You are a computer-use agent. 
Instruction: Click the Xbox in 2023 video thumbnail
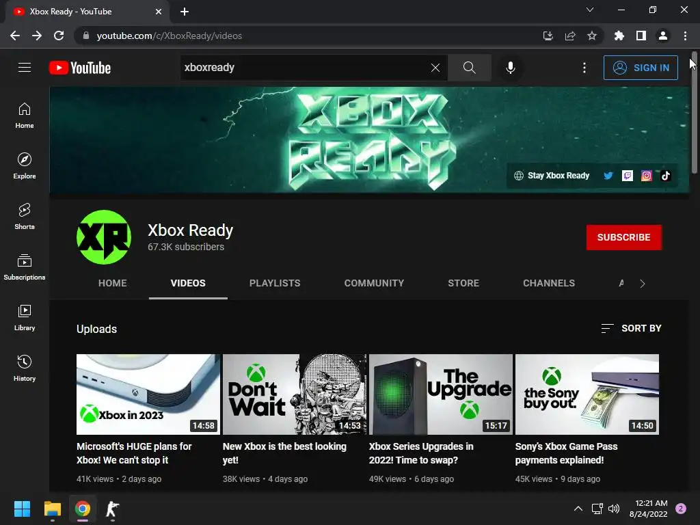(x=148, y=394)
